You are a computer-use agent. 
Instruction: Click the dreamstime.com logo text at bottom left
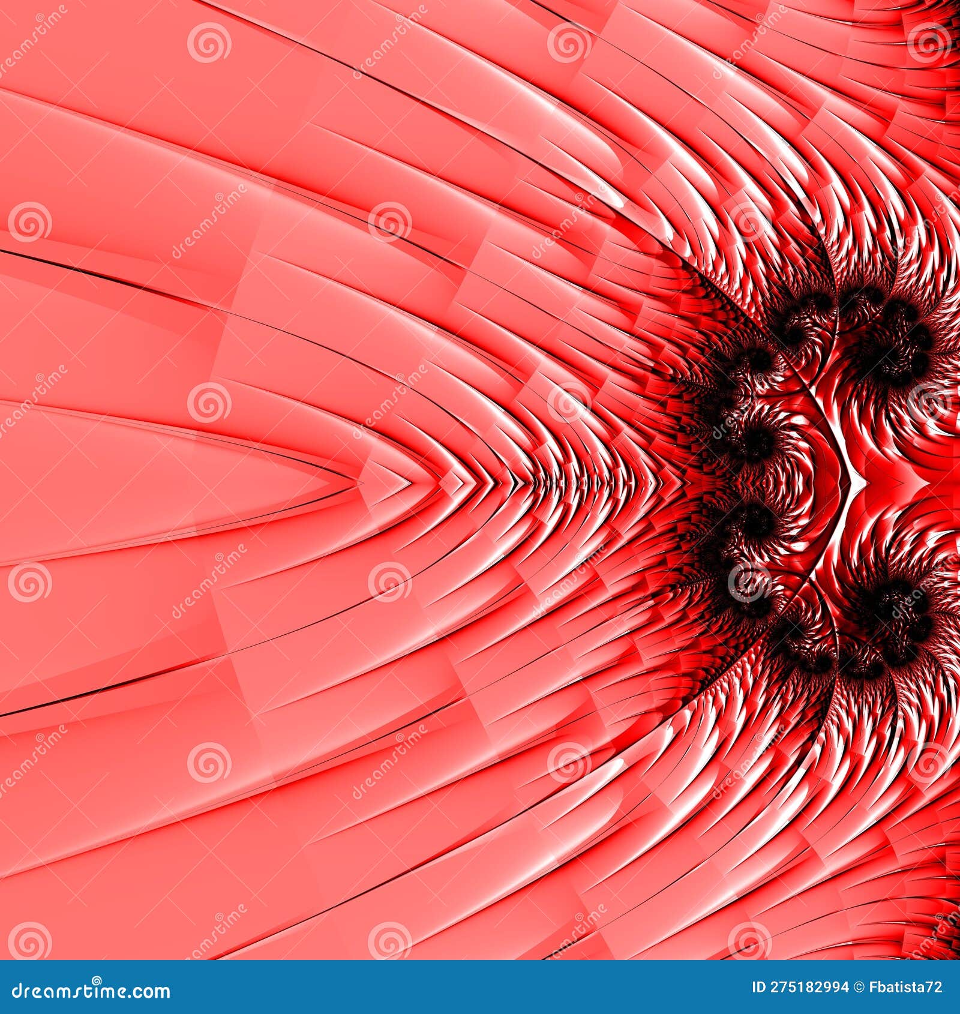(90, 992)
